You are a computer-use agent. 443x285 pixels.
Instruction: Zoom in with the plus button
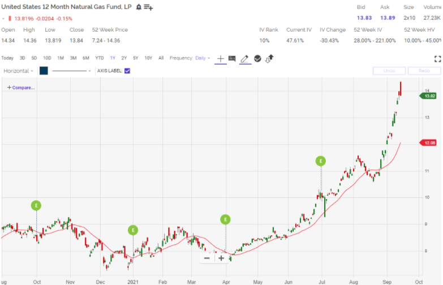tap(221, 258)
